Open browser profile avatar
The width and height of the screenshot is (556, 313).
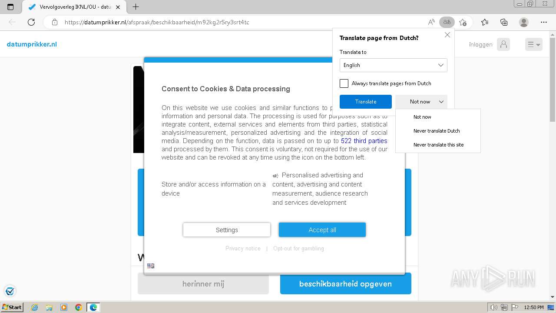coord(524,22)
